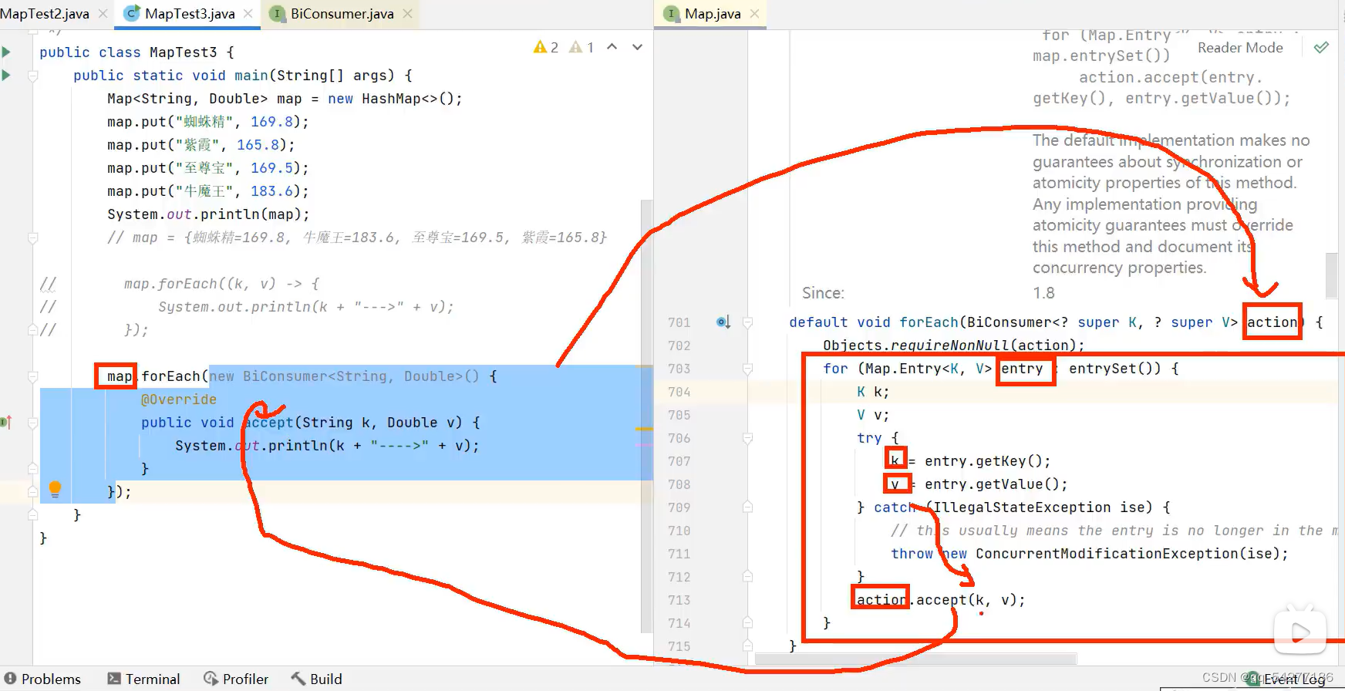Image resolution: width=1345 pixels, height=691 pixels.
Task: Click line number 713 in gutter
Action: pos(679,600)
